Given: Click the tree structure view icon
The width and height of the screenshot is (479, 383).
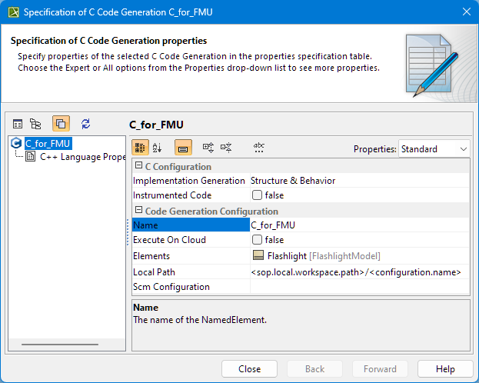Looking at the screenshot, I should (x=35, y=124).
